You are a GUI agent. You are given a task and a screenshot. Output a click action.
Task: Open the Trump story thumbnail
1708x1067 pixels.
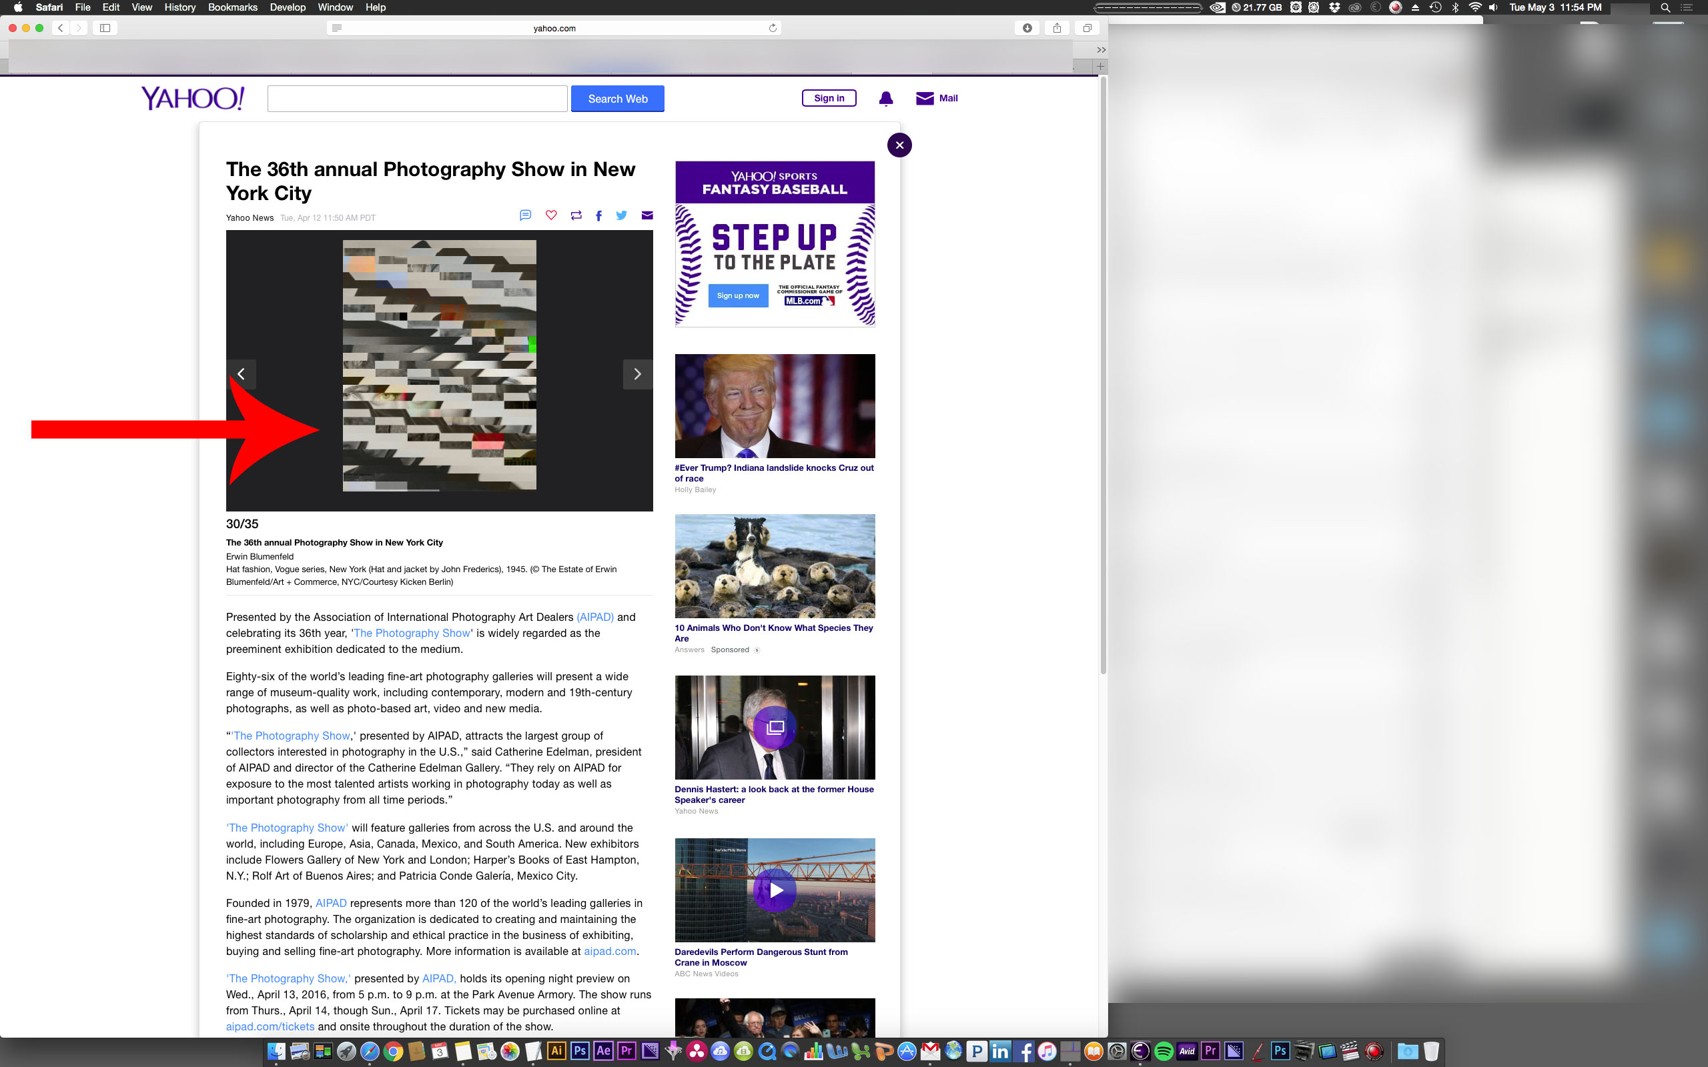pyautogui.click(x=774, y=405)
